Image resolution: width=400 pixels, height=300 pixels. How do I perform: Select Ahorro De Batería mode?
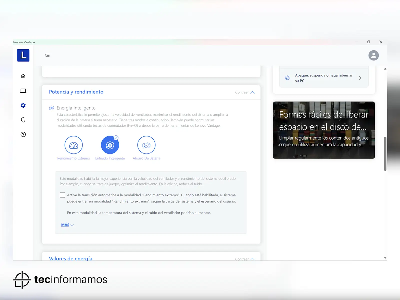tap(146, 145)
